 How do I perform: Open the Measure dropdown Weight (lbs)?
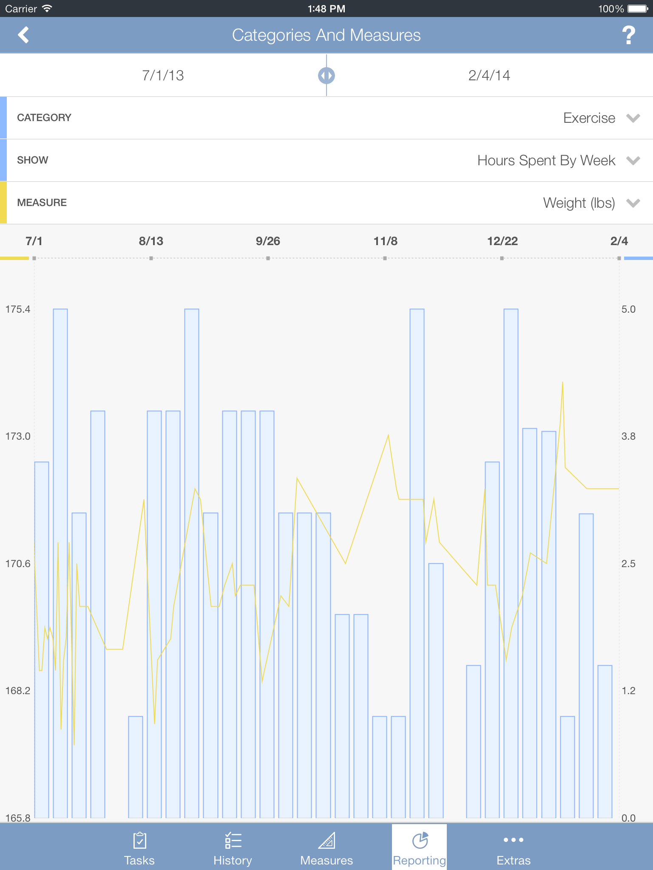(326, 203)
